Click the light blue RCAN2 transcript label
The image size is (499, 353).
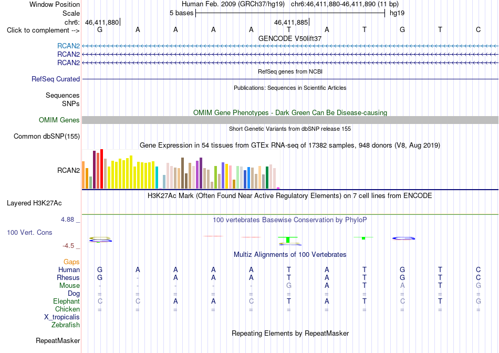[68, 46]
